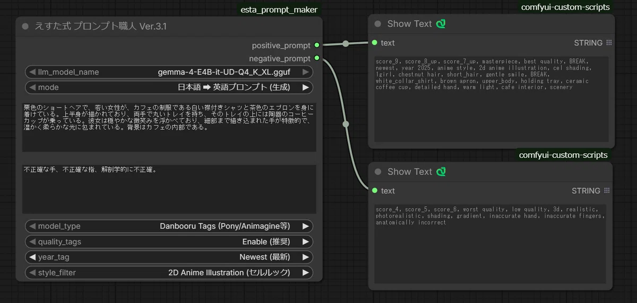Click the Japanese positive description text box

coord(169,127)
